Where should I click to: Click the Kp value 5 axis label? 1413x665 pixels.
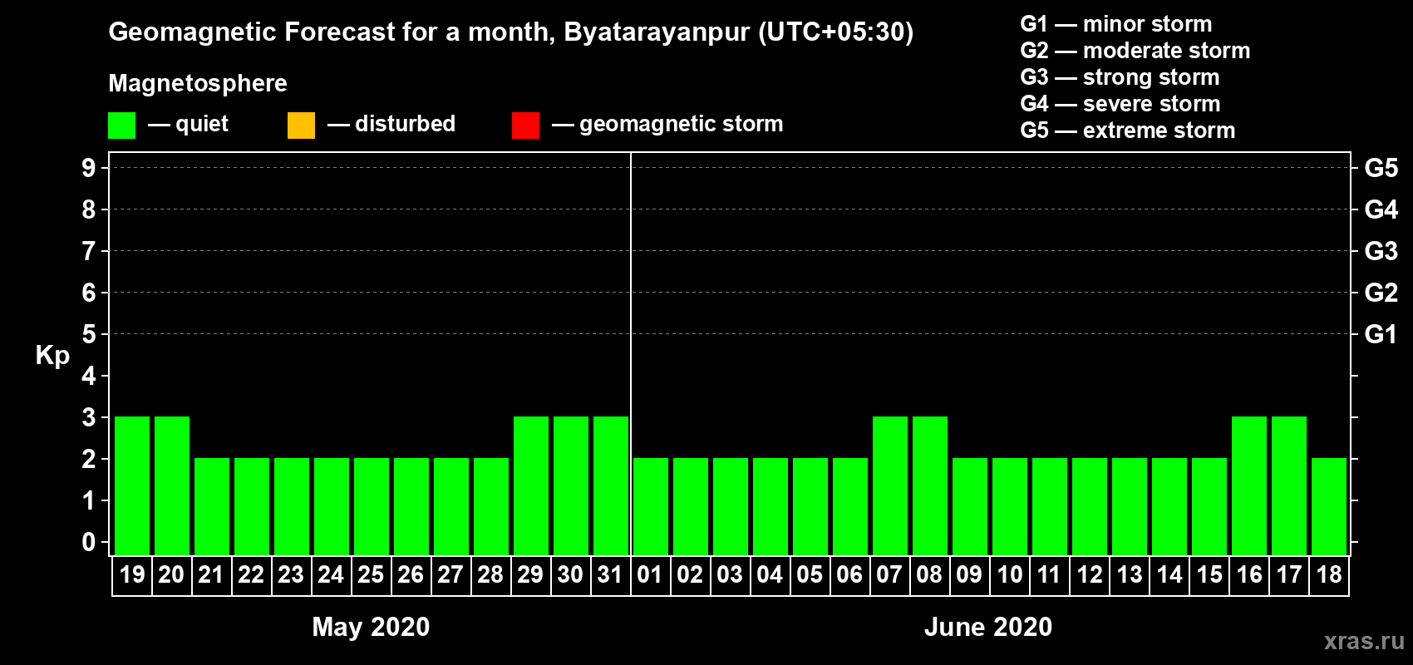coord(89,334)
